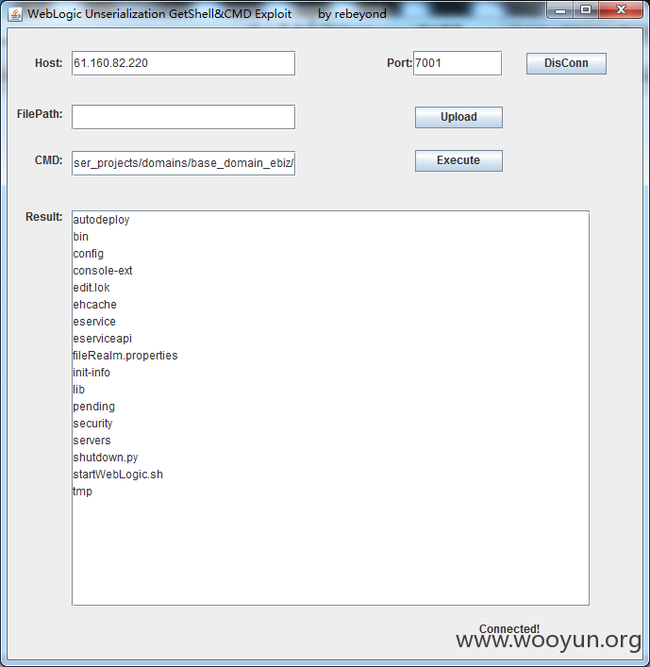650x667 pixels.
Task: Click the 'init-info' result line
Action: pyautogui.click(x=92, y=373)
